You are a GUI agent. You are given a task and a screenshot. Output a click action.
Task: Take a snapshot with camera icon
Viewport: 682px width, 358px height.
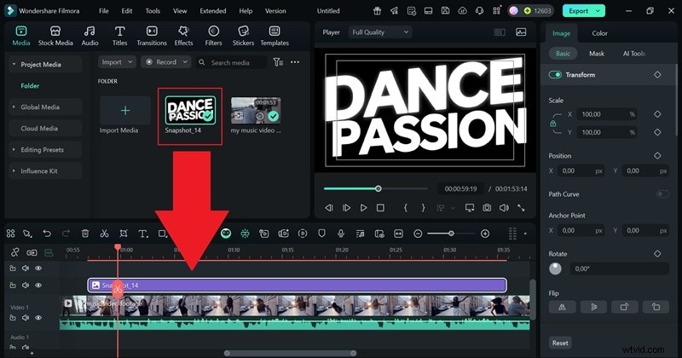coord(487,208)
